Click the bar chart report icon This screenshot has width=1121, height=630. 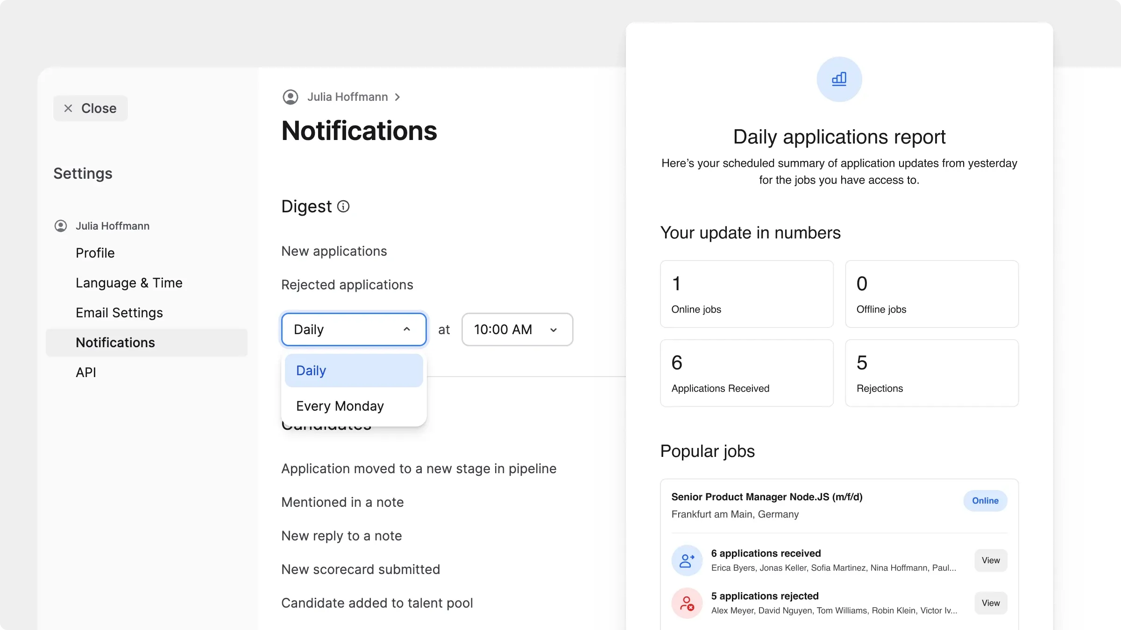(839, 79)
